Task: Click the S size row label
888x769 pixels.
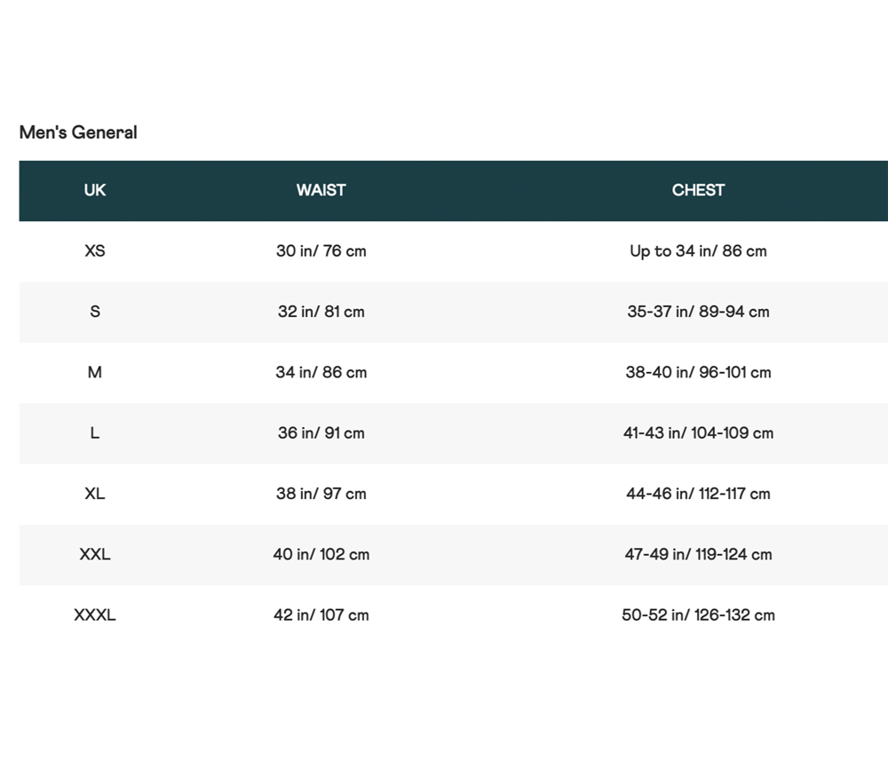Action: pyautogui.click(x=95, y=312)
